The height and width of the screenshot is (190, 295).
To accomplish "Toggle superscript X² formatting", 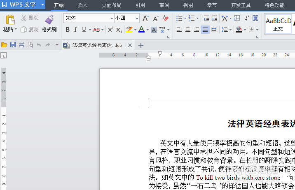I will 110,29.
